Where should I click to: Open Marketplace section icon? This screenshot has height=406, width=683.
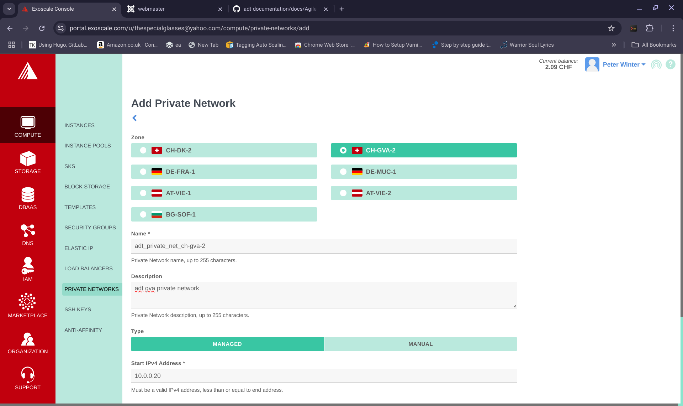28,302
